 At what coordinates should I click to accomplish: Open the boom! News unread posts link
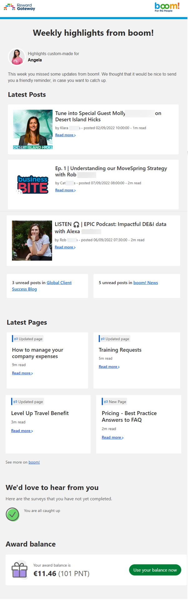pyautogui.click(x=146, y=283)
